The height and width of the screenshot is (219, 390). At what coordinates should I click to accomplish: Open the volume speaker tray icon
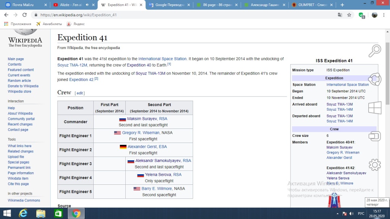point(352,214)
